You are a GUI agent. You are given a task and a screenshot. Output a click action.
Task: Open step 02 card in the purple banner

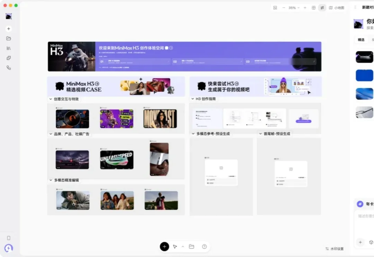(207, 61)
